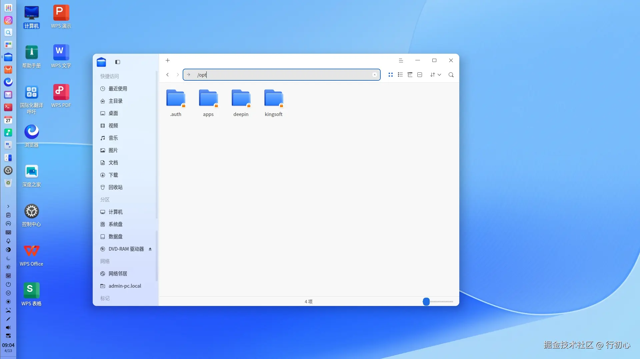The image size is (640, 359).
Task: Open the file manager main menu
Action: (x=401, y=60)
